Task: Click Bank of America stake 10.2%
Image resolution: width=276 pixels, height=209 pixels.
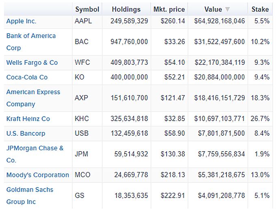Action: (x=260, y=42)
